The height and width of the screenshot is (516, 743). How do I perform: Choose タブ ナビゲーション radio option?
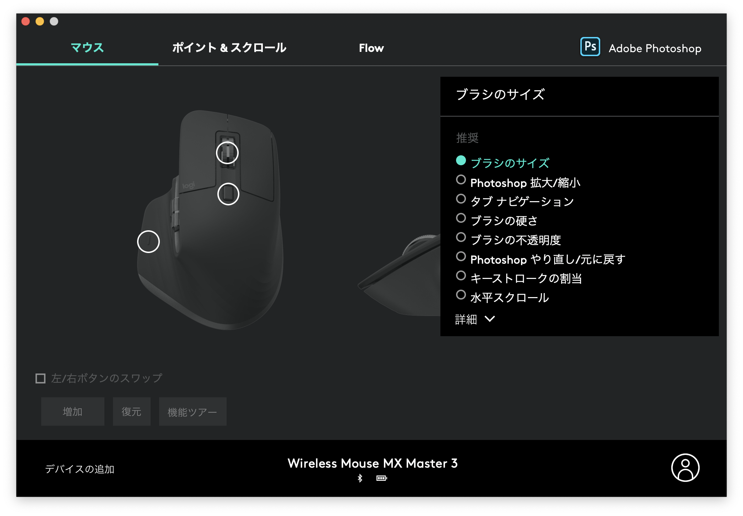461,199
